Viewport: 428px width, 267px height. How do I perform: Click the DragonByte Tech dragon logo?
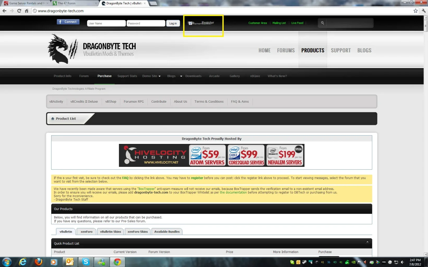[x=62, y=49]
